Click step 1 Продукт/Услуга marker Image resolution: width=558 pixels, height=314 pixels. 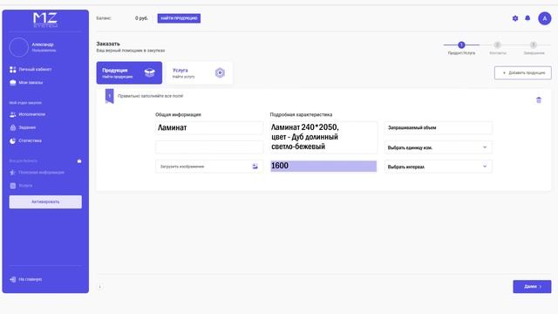tap(461, 44)
